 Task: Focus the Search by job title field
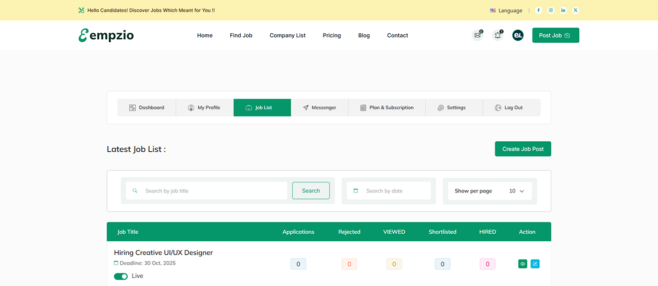206,191
